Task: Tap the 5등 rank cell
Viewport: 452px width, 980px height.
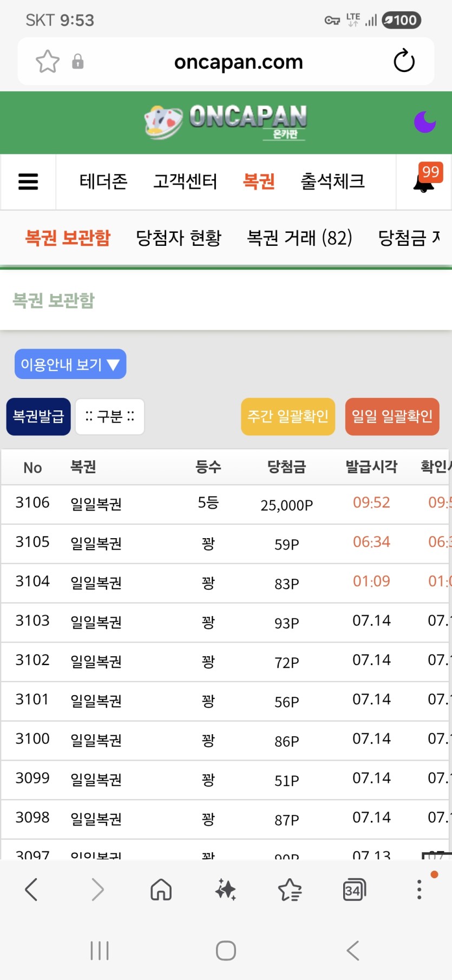Action: 208,503
